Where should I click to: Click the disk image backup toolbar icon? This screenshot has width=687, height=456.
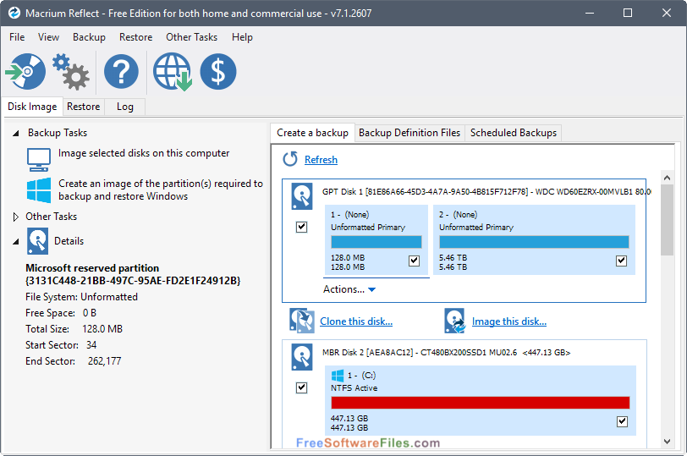[x=25, y=71]
